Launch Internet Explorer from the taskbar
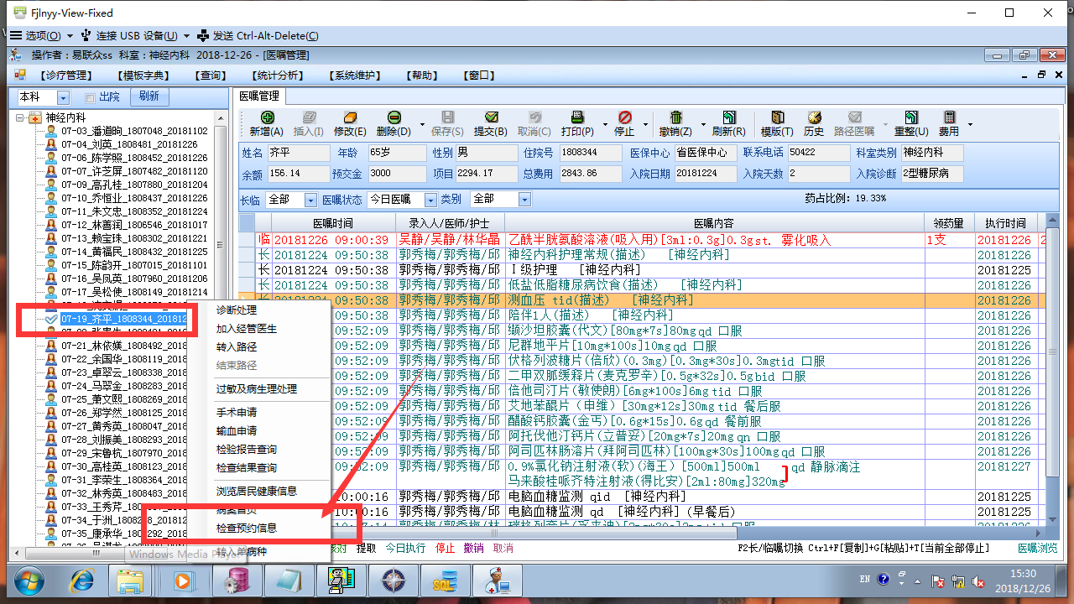This screenshot has width=1074, height=604. pos(82,581)
